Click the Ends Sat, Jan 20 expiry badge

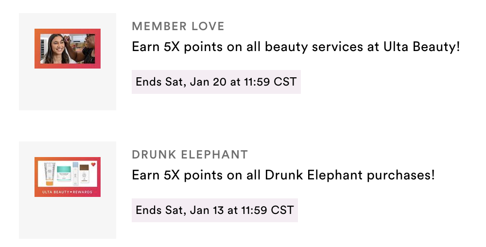point(216,82)
